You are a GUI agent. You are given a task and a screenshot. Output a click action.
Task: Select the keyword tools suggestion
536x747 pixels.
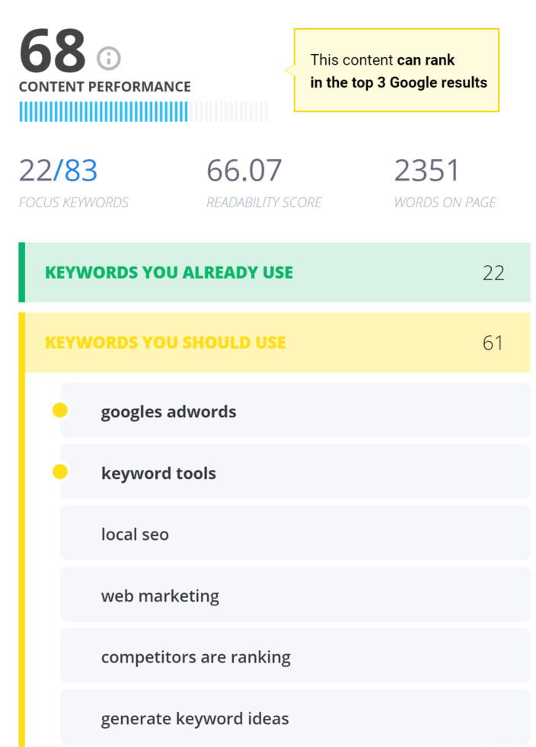(x=158, y=474)
